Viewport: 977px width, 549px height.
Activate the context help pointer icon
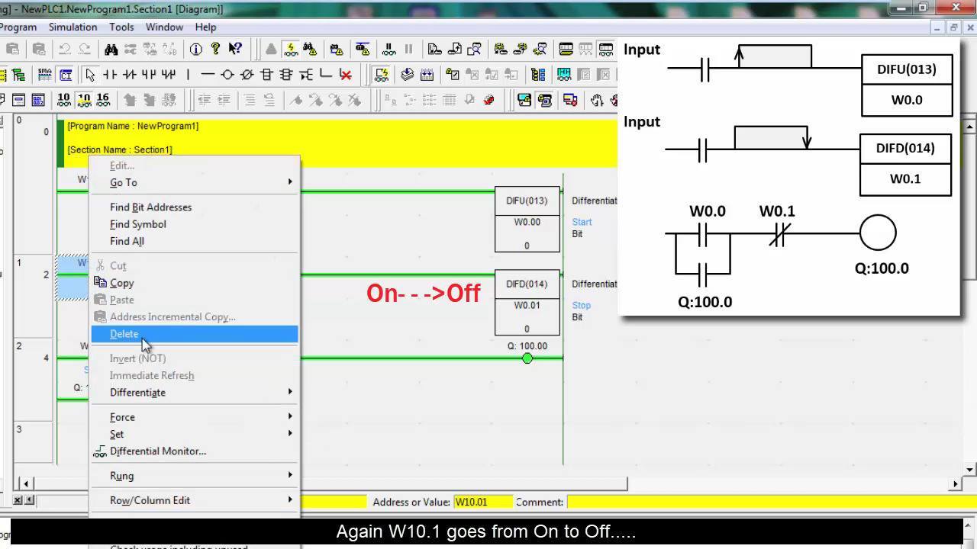point(235,49)
